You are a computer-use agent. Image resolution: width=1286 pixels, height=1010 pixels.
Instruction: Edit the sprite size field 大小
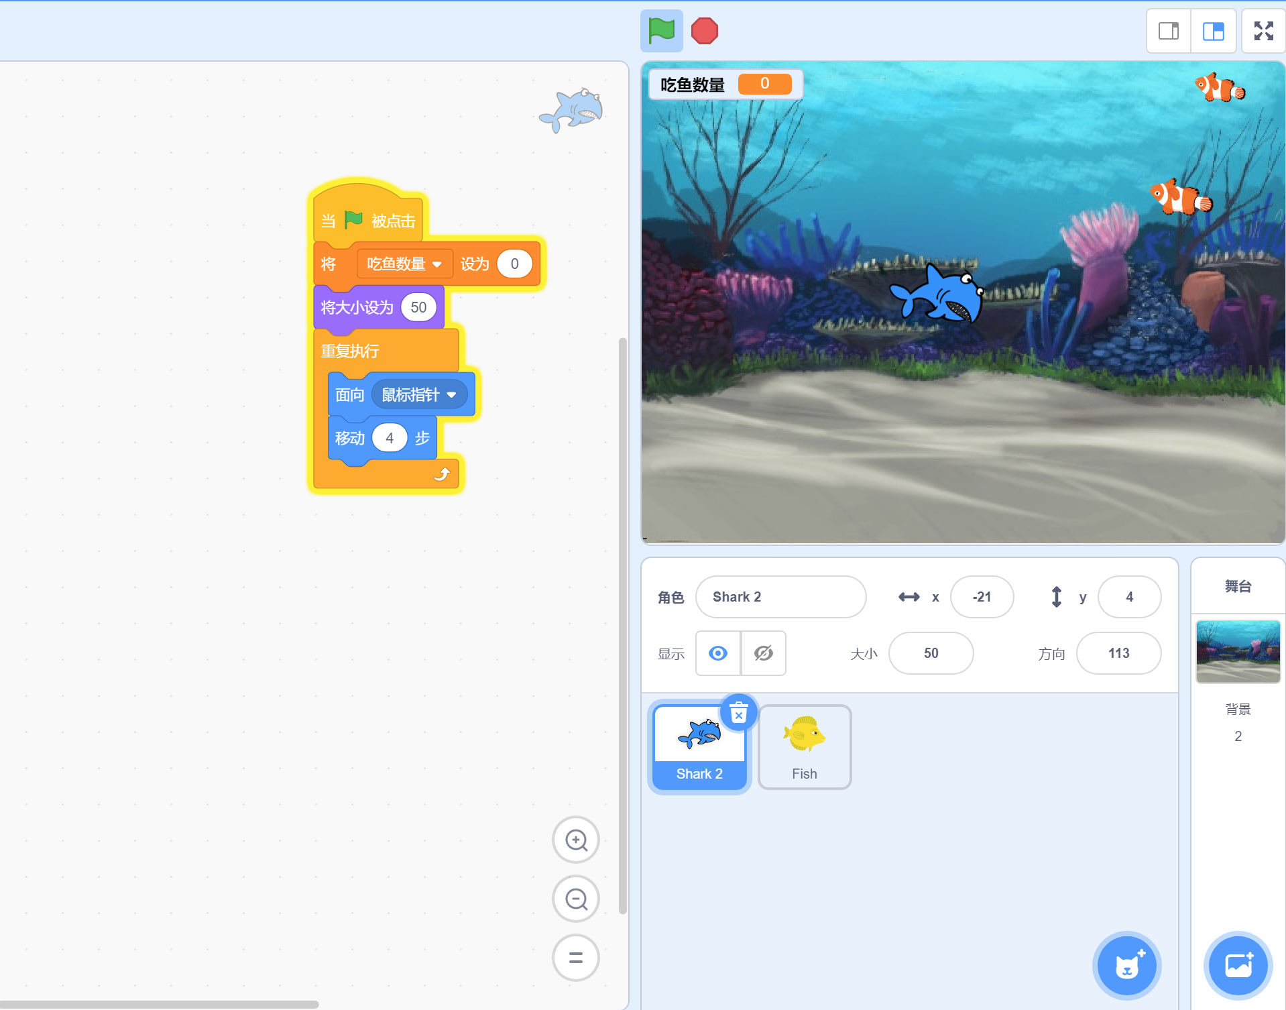pos(931,653)
